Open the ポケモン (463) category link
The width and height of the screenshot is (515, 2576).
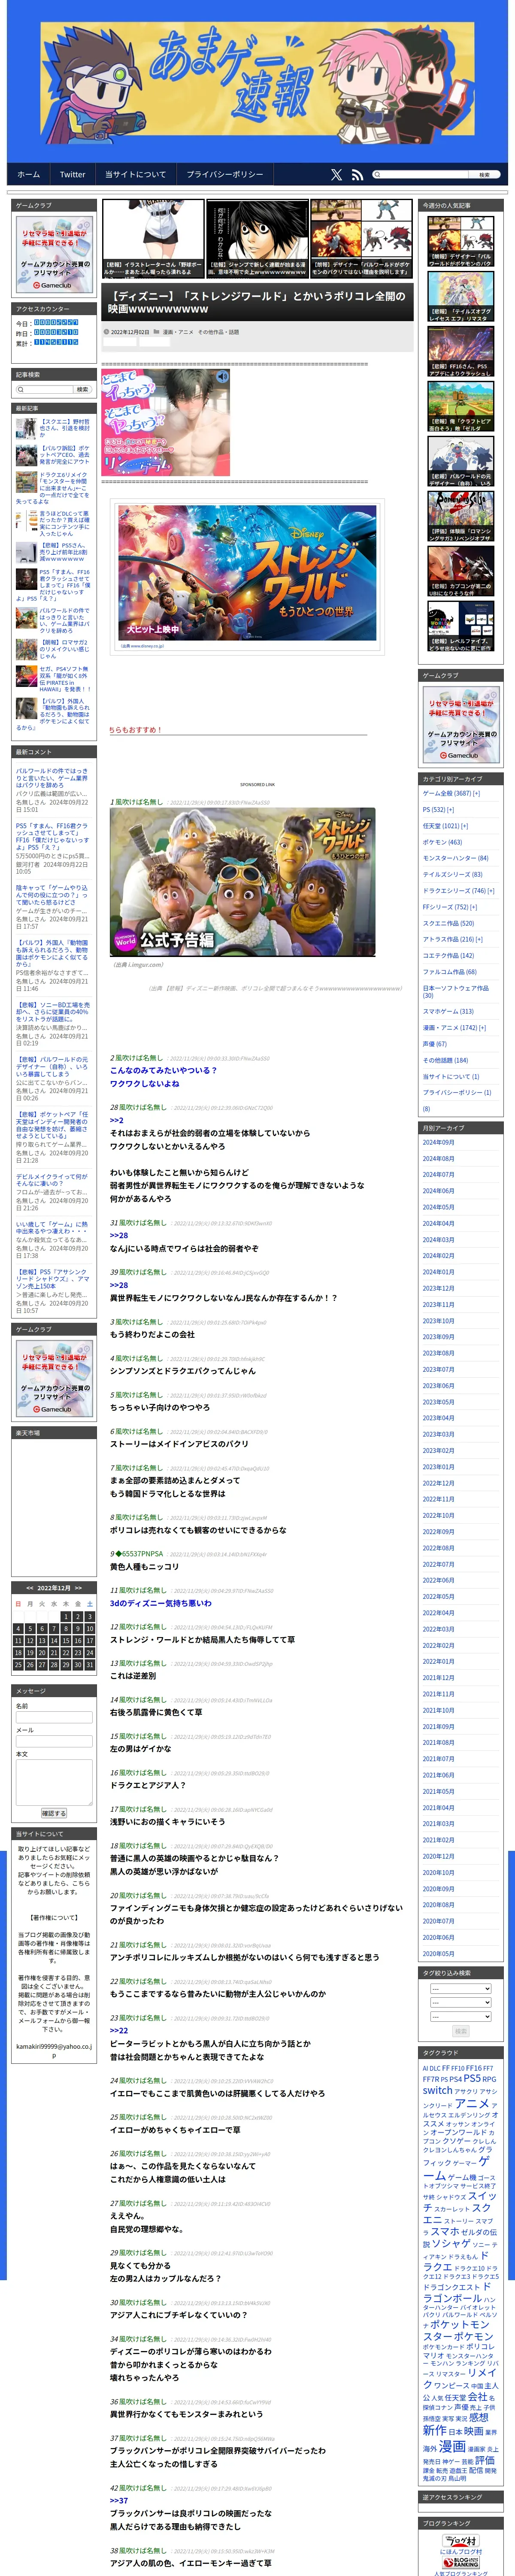click(x=442, y=842)
